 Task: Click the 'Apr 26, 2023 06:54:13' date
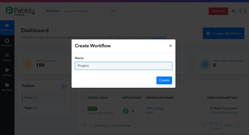101,113
